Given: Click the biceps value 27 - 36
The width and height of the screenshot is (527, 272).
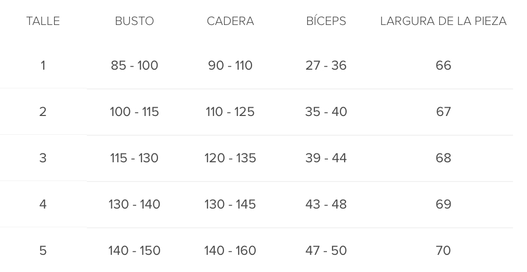Looking at the screenshot, I should [x=326, y=66].
